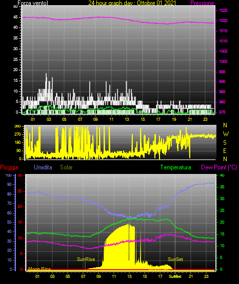Click the 'W' compass direction letter

pos(226,134)
